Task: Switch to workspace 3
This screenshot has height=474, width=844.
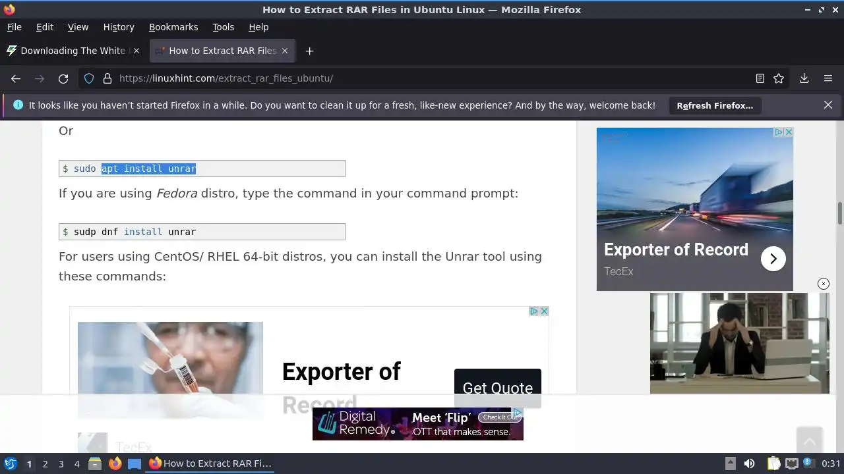Action: (61, 463)
